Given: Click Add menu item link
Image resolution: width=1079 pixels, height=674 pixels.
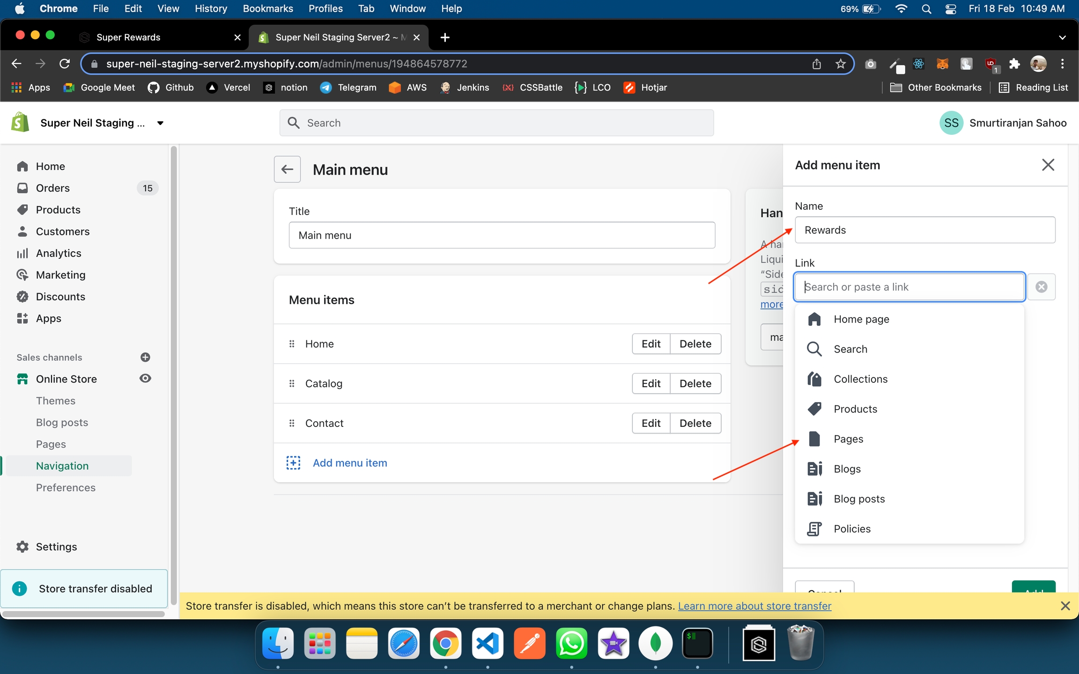Looking at the screenshot, I should point(349,463).
